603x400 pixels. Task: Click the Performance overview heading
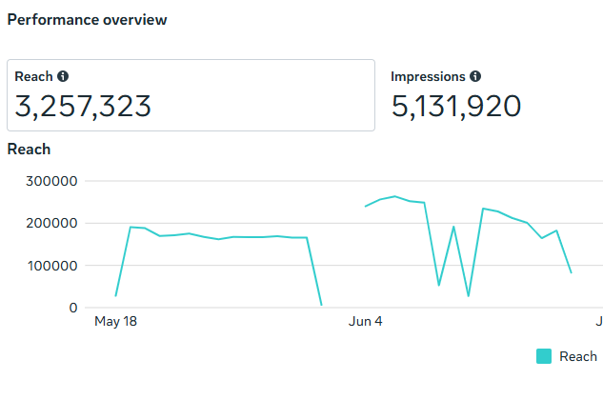point(87,20)
